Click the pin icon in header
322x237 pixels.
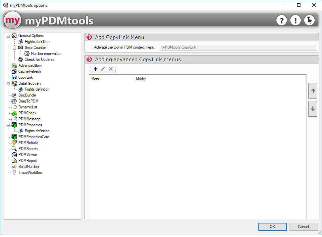pyautogui.click(x=309, y=20)
